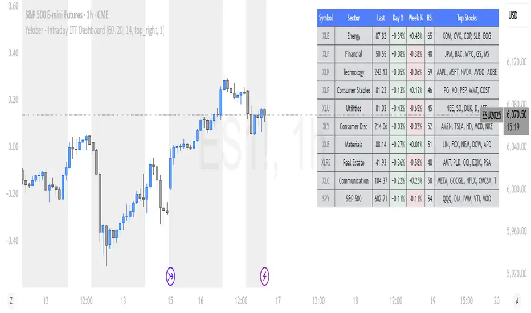Click the 17 date label on time axis

point(278,300)
